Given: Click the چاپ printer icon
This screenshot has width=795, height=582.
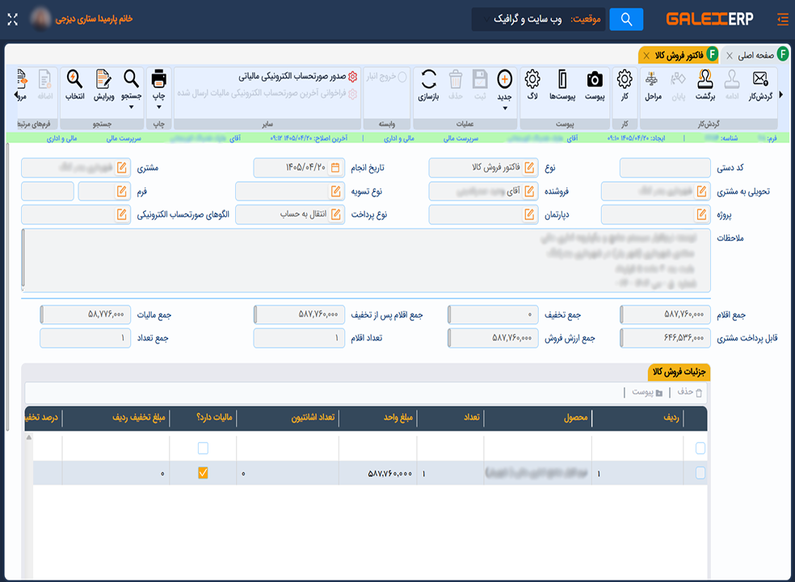Looking at the screenshot, I should point(158,78).
